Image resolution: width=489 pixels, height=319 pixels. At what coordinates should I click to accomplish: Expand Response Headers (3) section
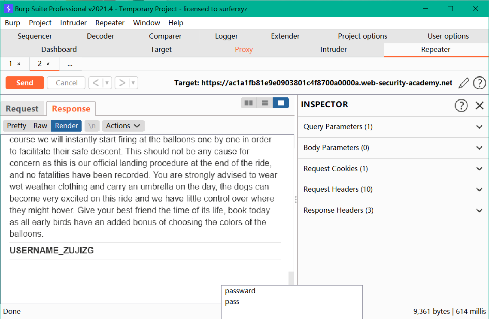coord(393,210)
